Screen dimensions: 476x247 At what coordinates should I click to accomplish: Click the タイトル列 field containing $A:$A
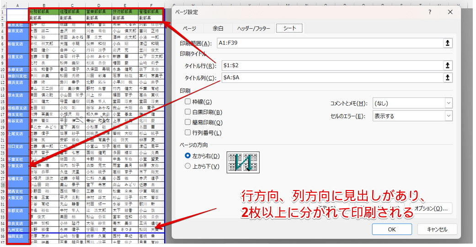click(x=329, y=77)
